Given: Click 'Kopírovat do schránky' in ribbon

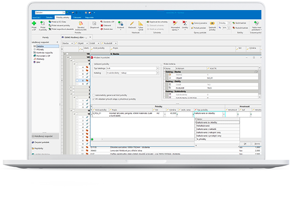Looking at the screenshot, I should [x=157, y=22].
